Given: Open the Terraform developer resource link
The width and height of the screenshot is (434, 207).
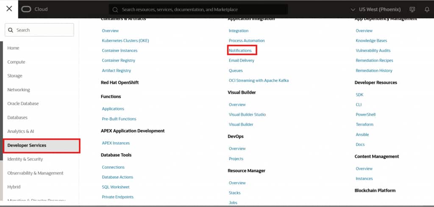Looking at the screenshot, I should tap(364, 125).
